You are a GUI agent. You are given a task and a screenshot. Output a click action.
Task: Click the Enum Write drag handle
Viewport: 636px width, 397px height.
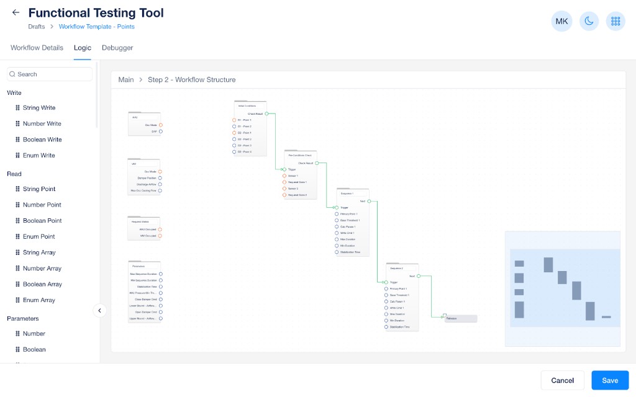point(17,155)
